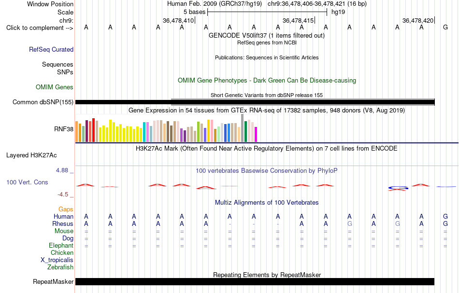This screenshot has width=459, height=293.
Task: Click the OMIM Gene Phenotypes track title
Action: pyautogui.click(x=267, y=81)
